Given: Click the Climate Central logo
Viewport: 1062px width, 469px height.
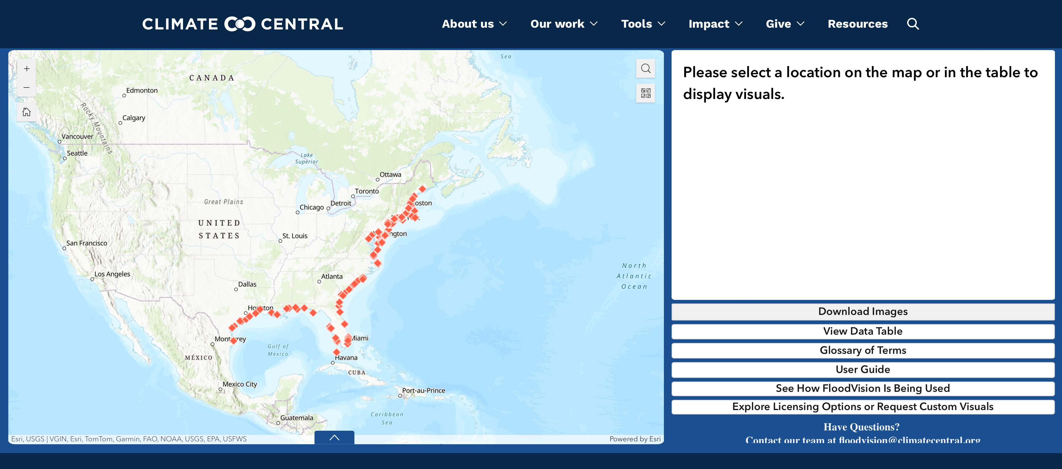Looking at the screenshot, I should click(243, 24).
